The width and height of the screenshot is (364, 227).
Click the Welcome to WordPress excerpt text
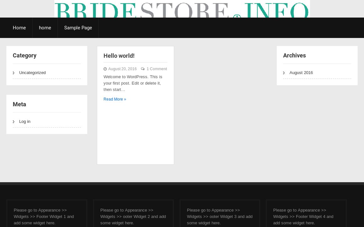pyautogui.click(x=133, y=83)
